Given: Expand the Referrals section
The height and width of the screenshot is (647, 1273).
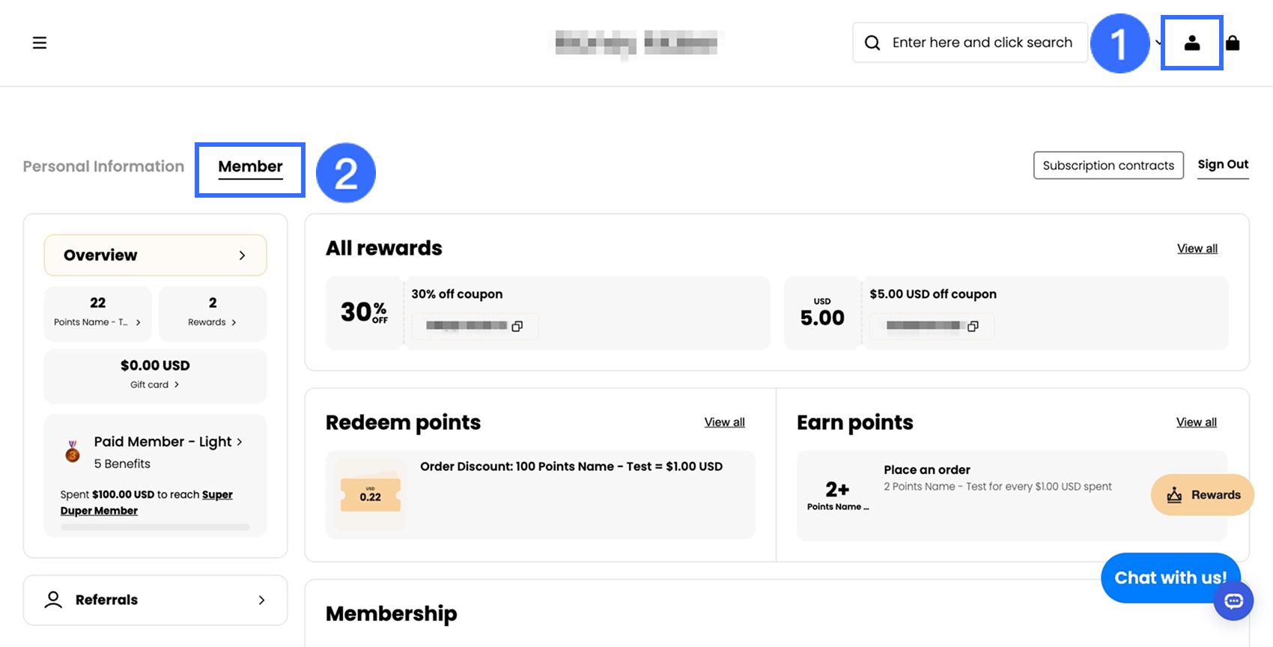Looking at the screenshot, I should click(x=156, y=600).
